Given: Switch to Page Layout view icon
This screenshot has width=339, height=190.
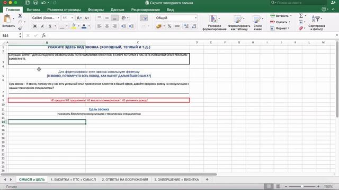Looking at the screenshot, I should coord(278,186).
